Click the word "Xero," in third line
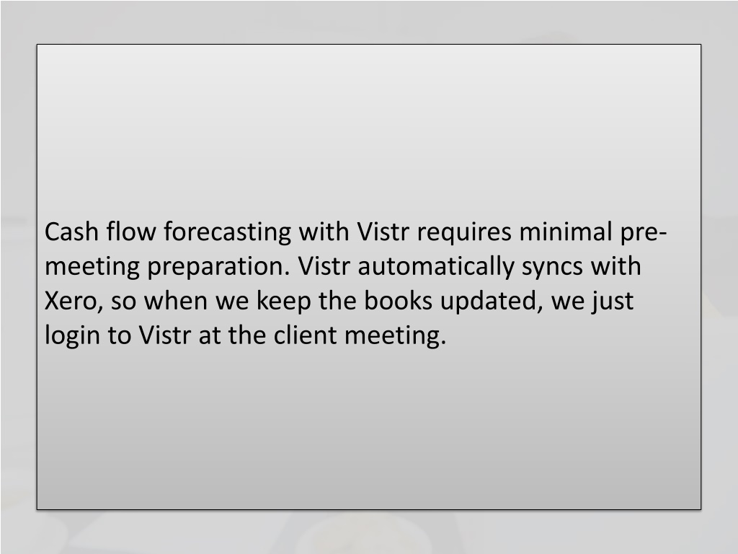The height and width of the screenshot is (554, 738). click(74, 302)
